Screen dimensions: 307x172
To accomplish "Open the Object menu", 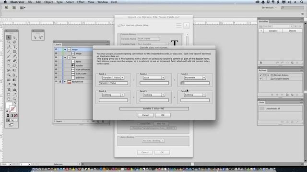I will coord(48,2).
